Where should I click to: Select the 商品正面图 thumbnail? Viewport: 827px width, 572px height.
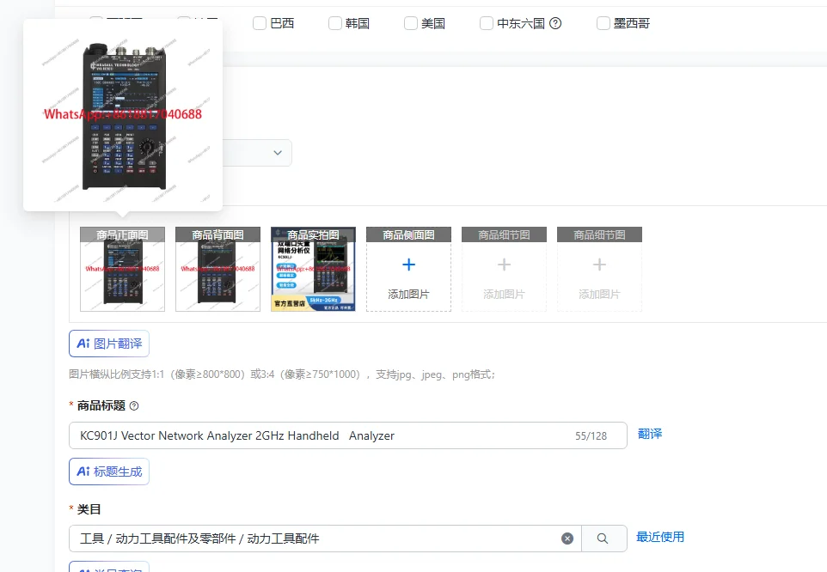122,269
